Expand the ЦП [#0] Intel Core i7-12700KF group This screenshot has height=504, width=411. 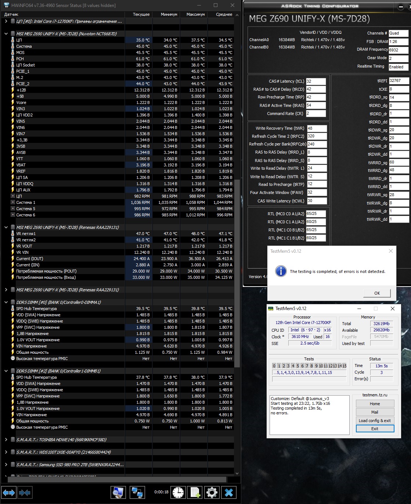6,21
